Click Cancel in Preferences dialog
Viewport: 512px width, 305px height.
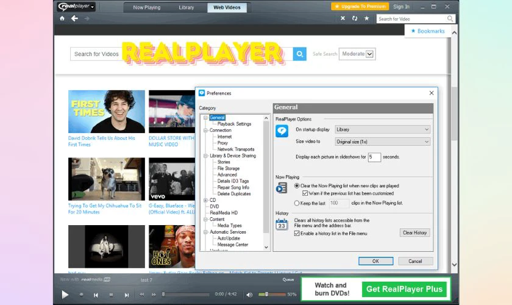415,261
